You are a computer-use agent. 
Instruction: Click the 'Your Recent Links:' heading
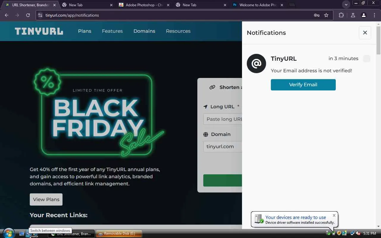pos(59,215)
